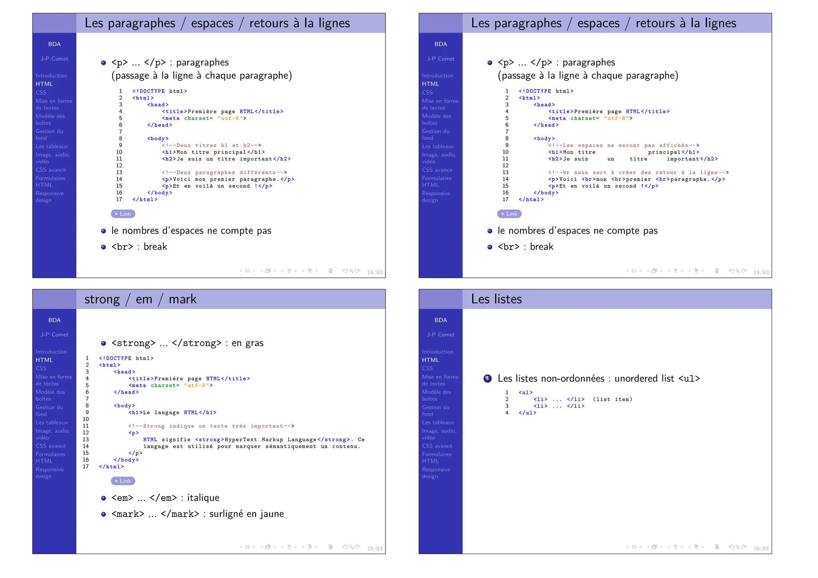The width and height of the screenshot is (818, 578).
Task: Click the Link button on the top-right slide
Action: coord(509,214)
